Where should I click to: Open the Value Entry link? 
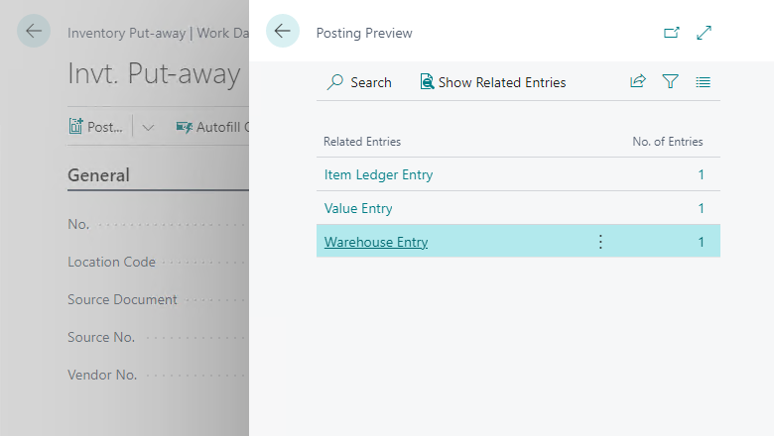pos(358,208)
